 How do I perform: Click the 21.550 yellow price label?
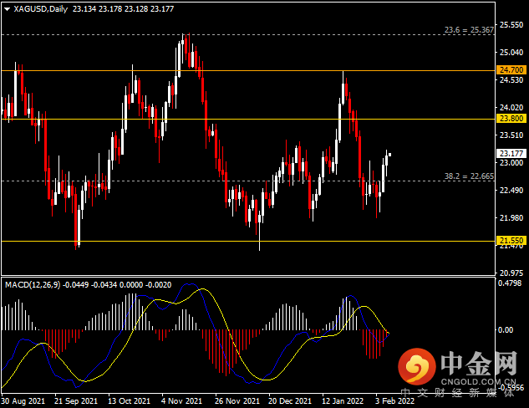point(511,240)
